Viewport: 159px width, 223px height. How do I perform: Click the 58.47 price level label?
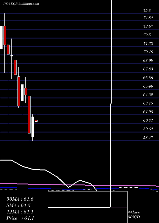point(148,138)
